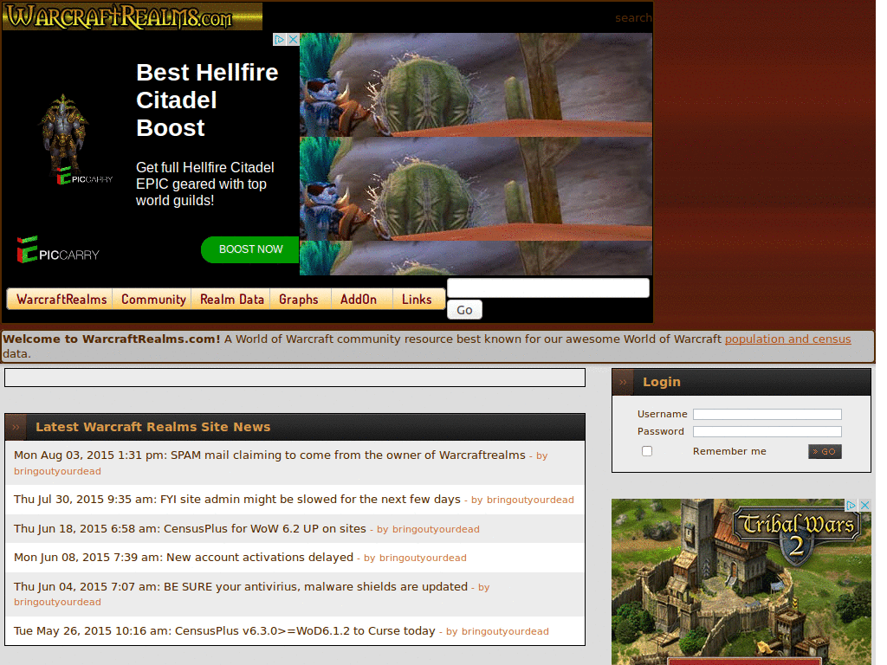Click bringoutyourdead author on Jun 18 post
The width and height of the screenshot is (887, 665).
pos(436,529)
